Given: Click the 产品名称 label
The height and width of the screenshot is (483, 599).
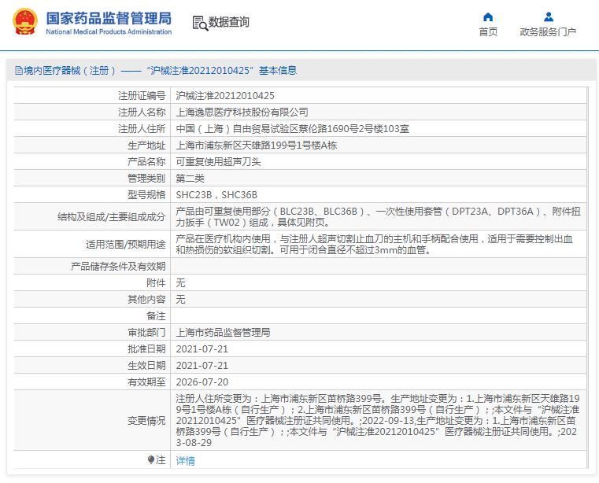Looking at the screenshot, I should (x=146, y=161).
